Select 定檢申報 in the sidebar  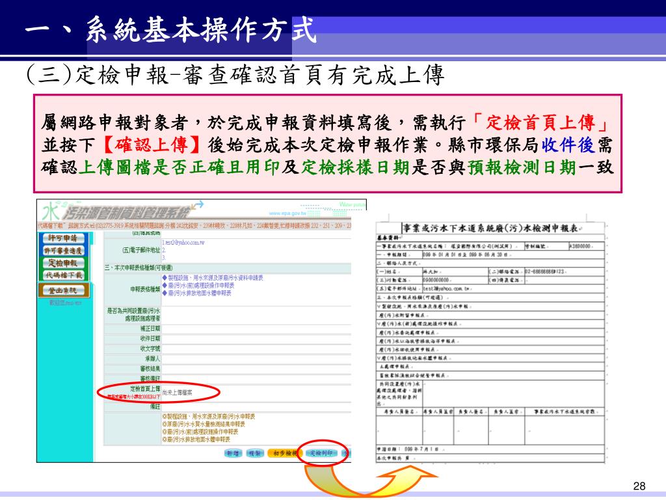(x=63, y=263)
